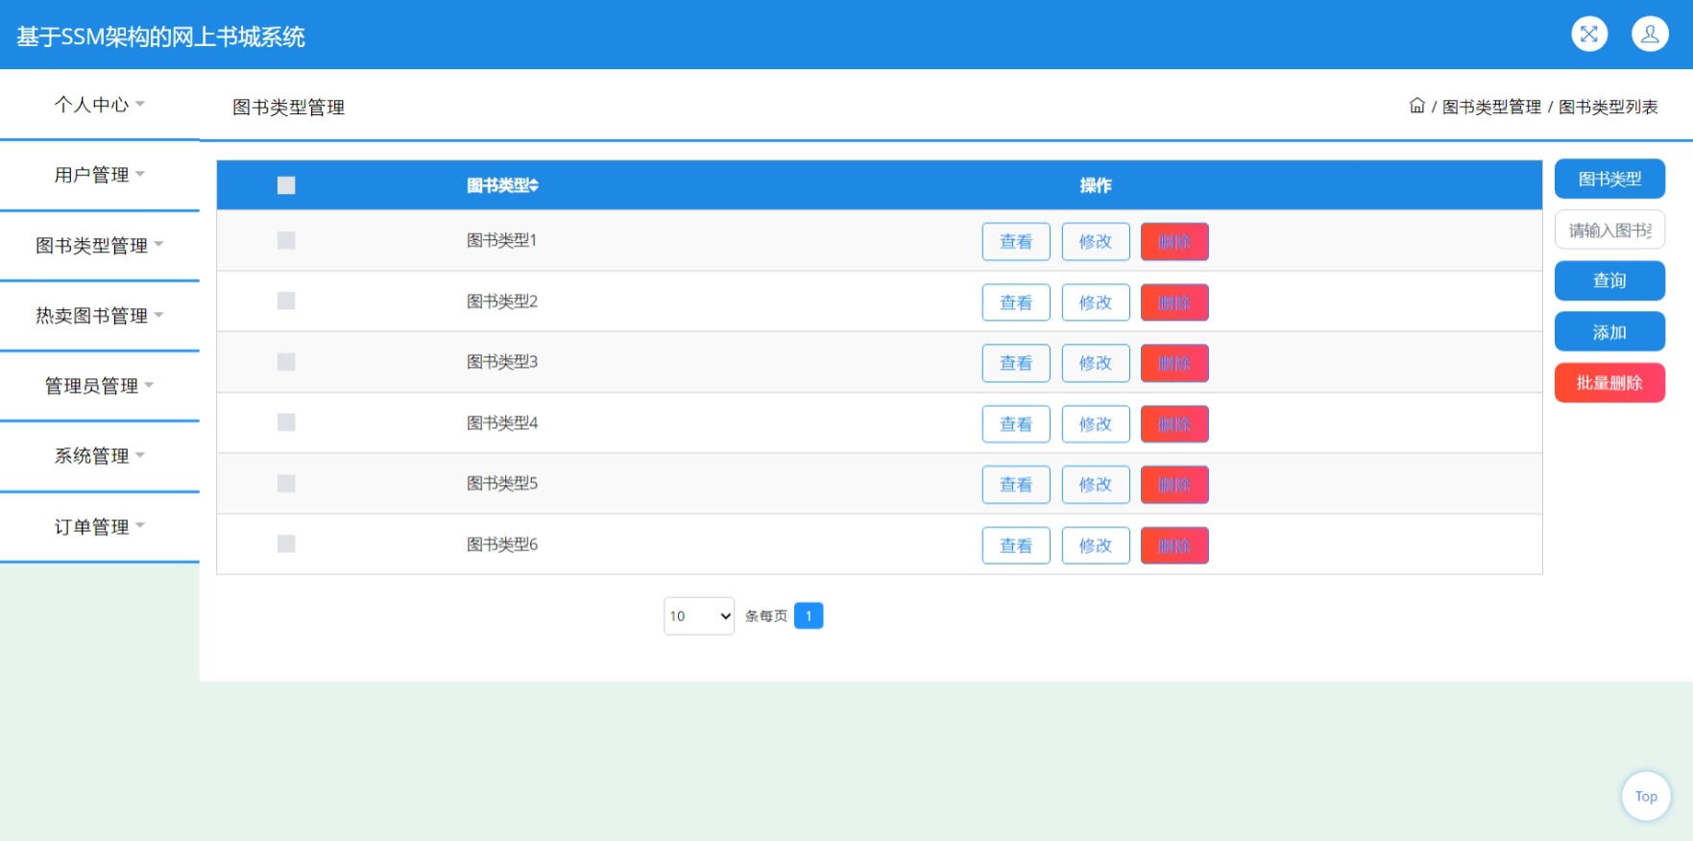This screenshot has width=1693, height=841.
Task: Click the Top back-to-top button
Action: click(1646, 796)
